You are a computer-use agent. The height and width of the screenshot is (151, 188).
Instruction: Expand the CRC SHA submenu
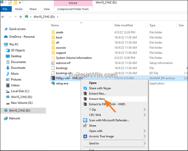(x=115, y=115)
